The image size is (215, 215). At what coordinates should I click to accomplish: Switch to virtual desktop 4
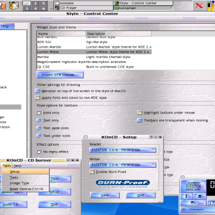click(35, 8)
